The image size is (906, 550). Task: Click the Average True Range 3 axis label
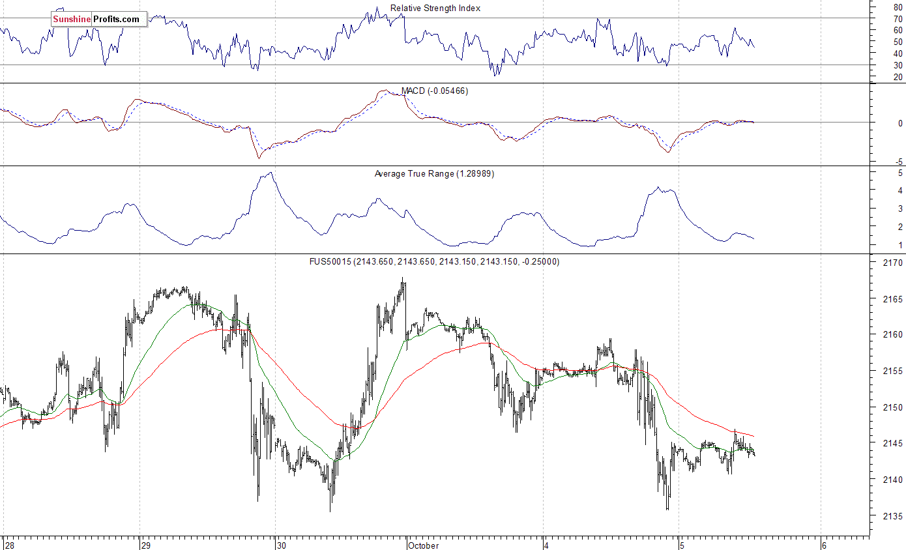coord(900,209)
